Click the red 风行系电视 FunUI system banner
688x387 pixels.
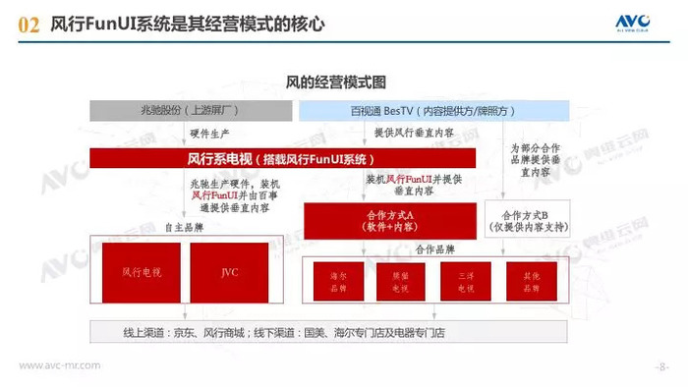click(x=283, y=158)
